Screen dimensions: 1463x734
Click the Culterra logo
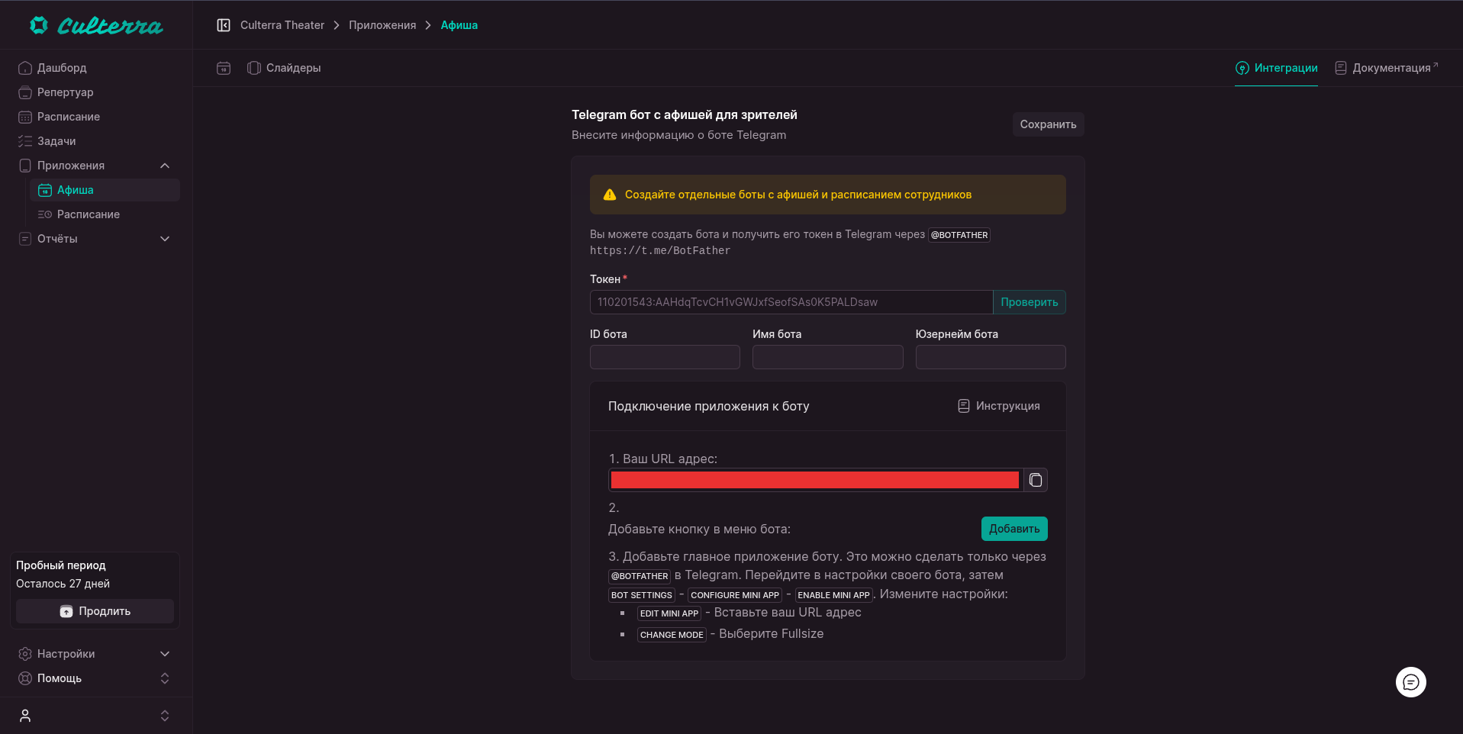click(96, 26)
